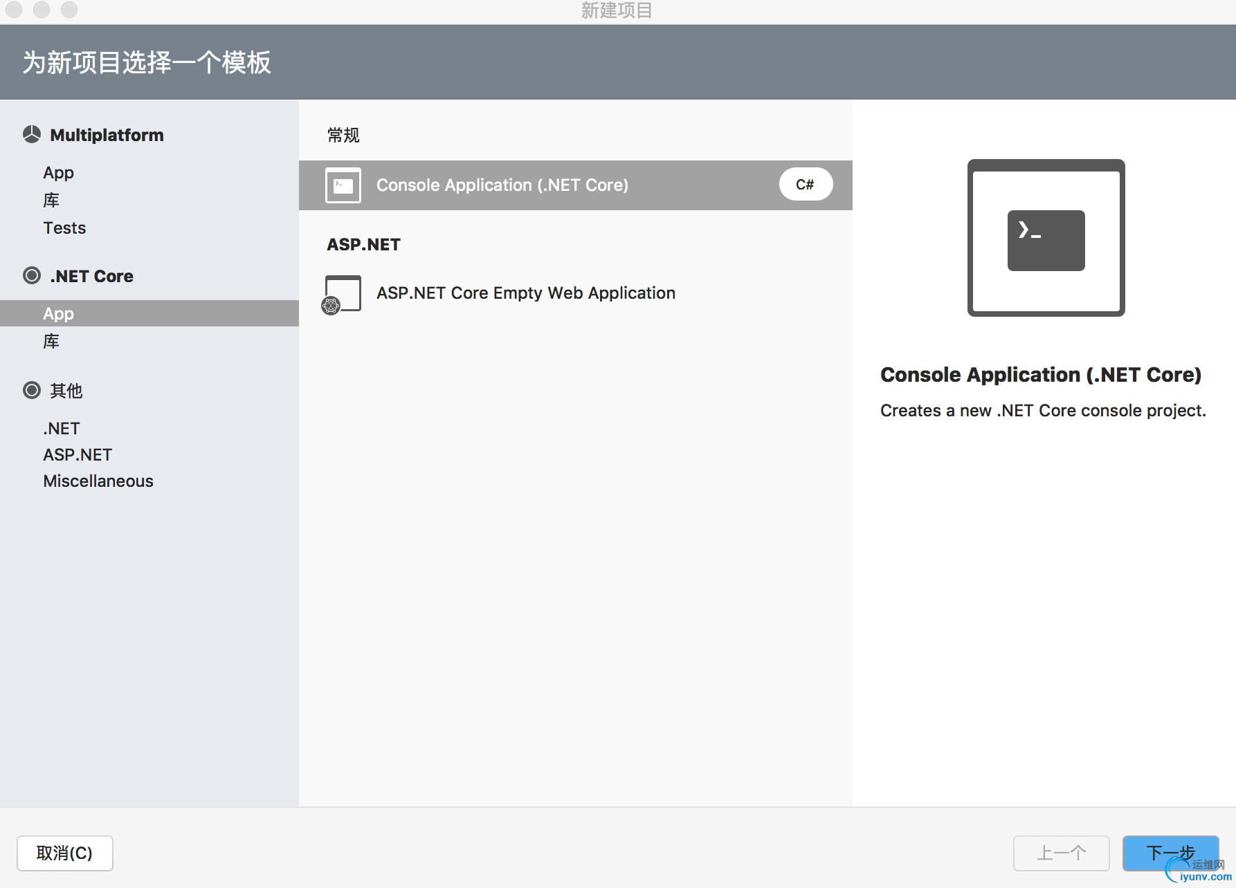Click the large console preview thumbnail
Screen dimensions: 1236x888
tap(1046, 238)
